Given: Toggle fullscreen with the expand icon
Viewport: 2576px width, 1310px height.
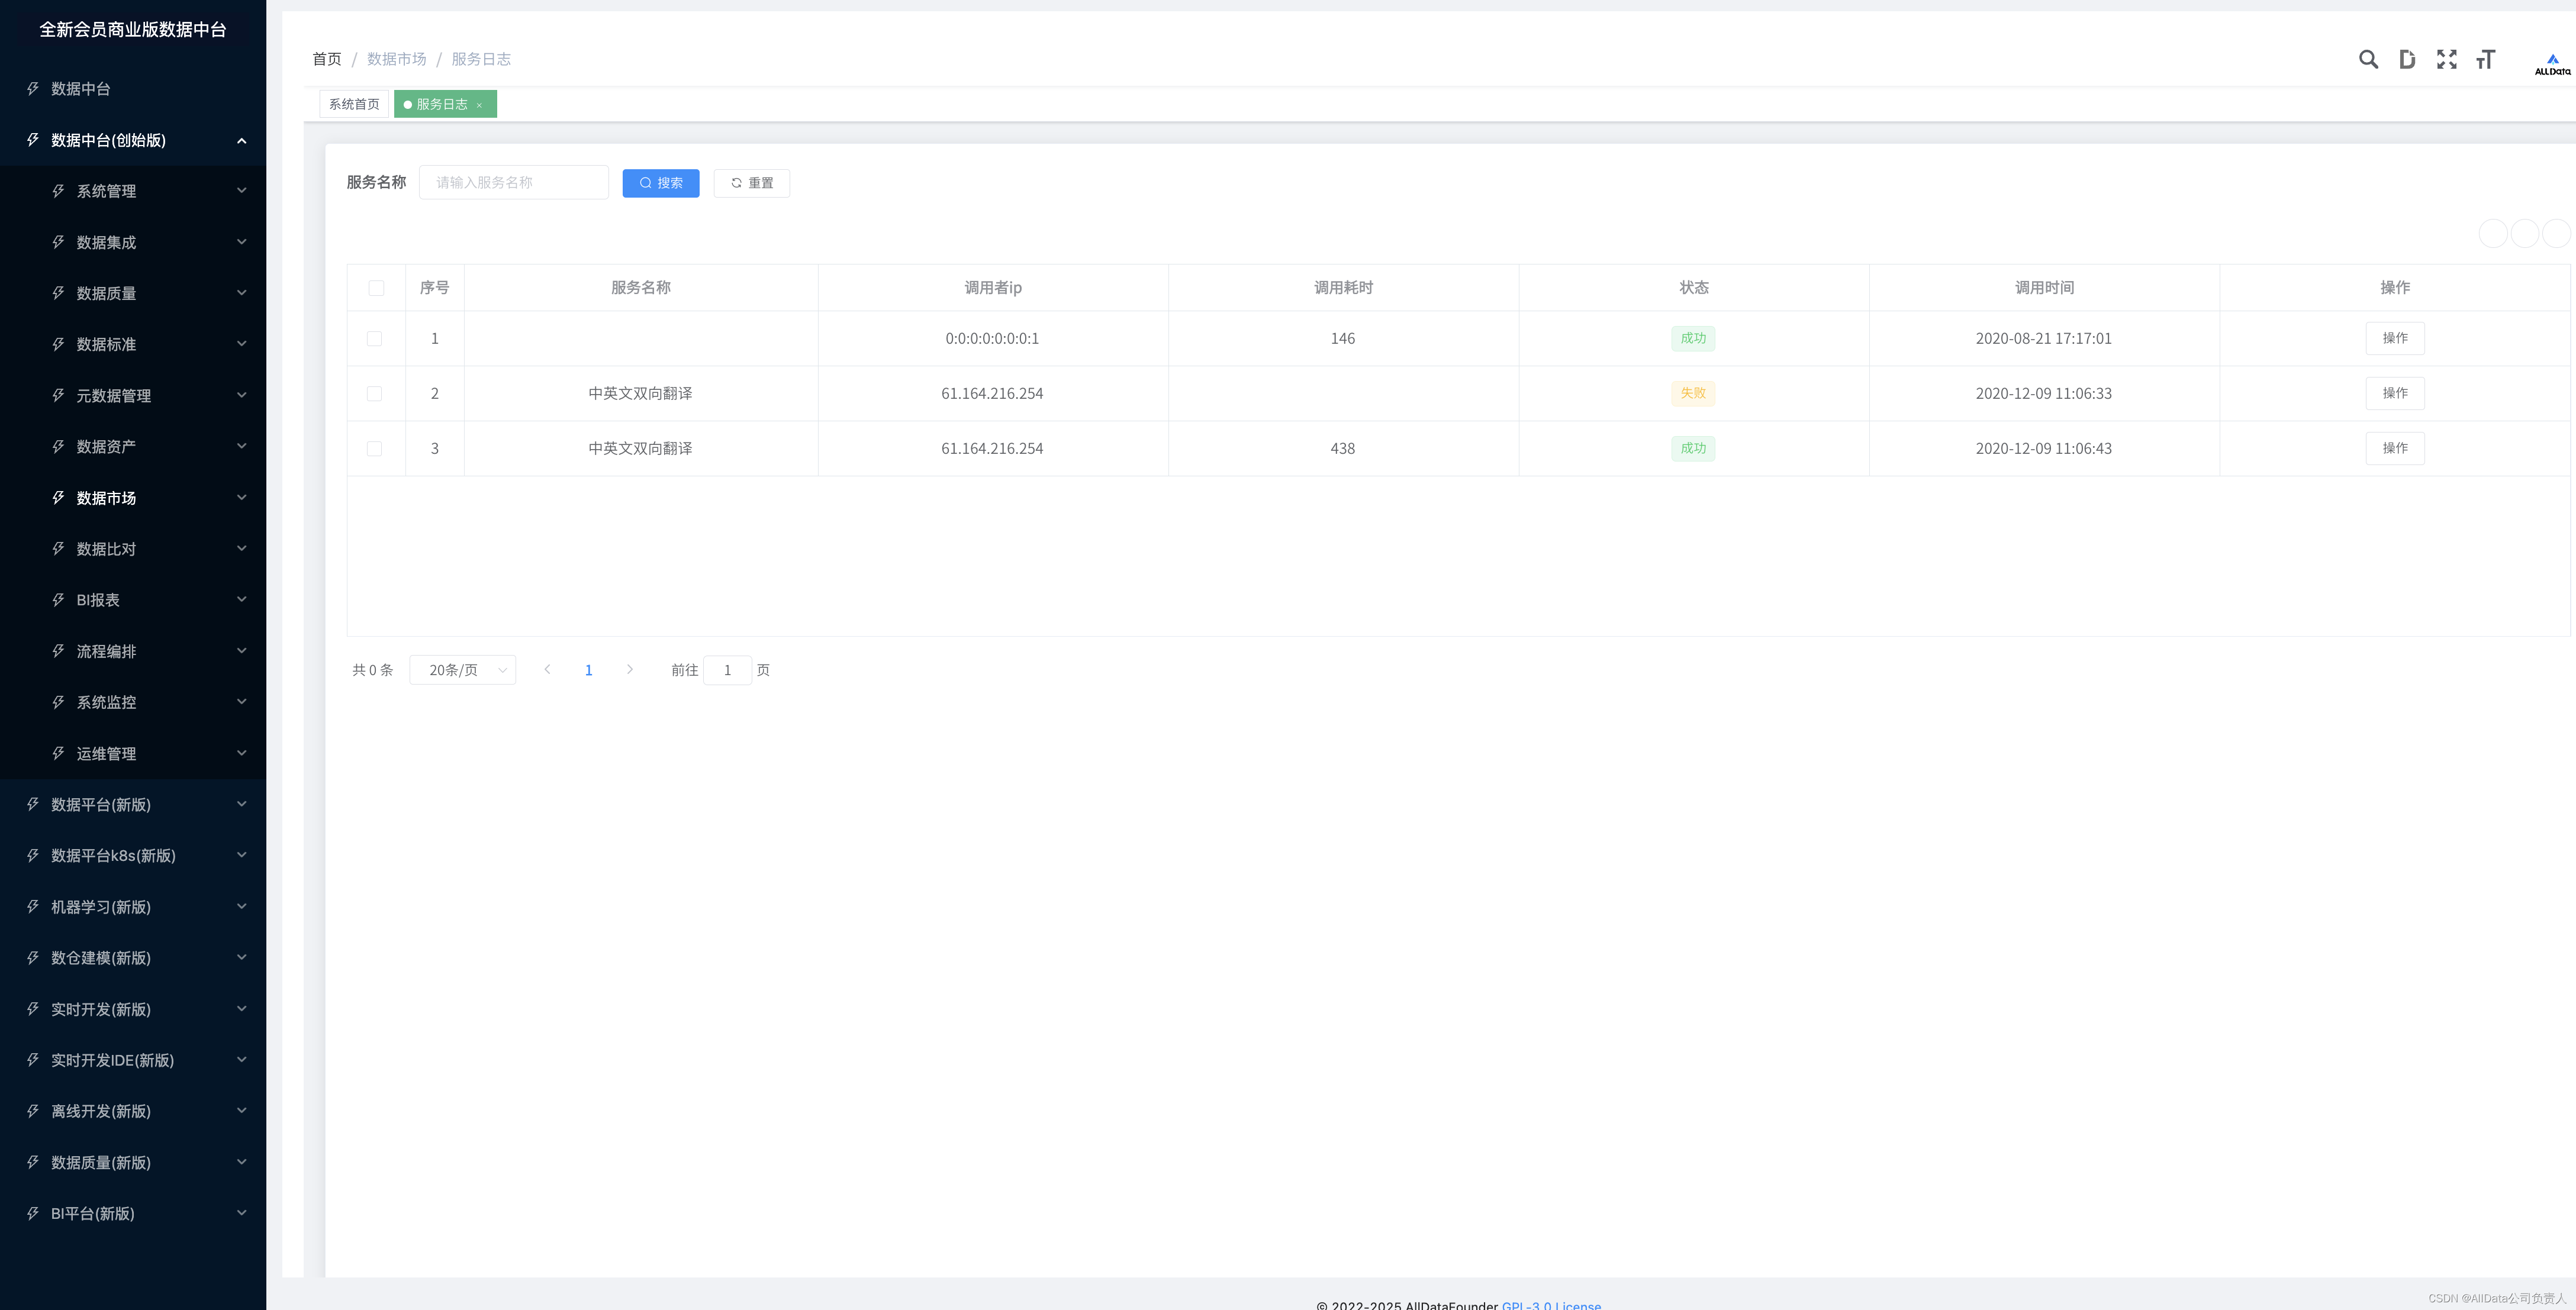Looking at the screenshot, I should click(x=2446, y=59).
